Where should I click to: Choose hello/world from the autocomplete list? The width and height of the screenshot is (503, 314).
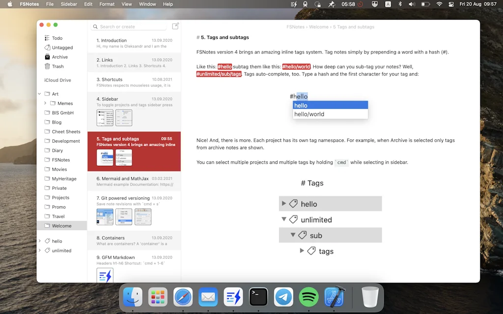[313, 114]
